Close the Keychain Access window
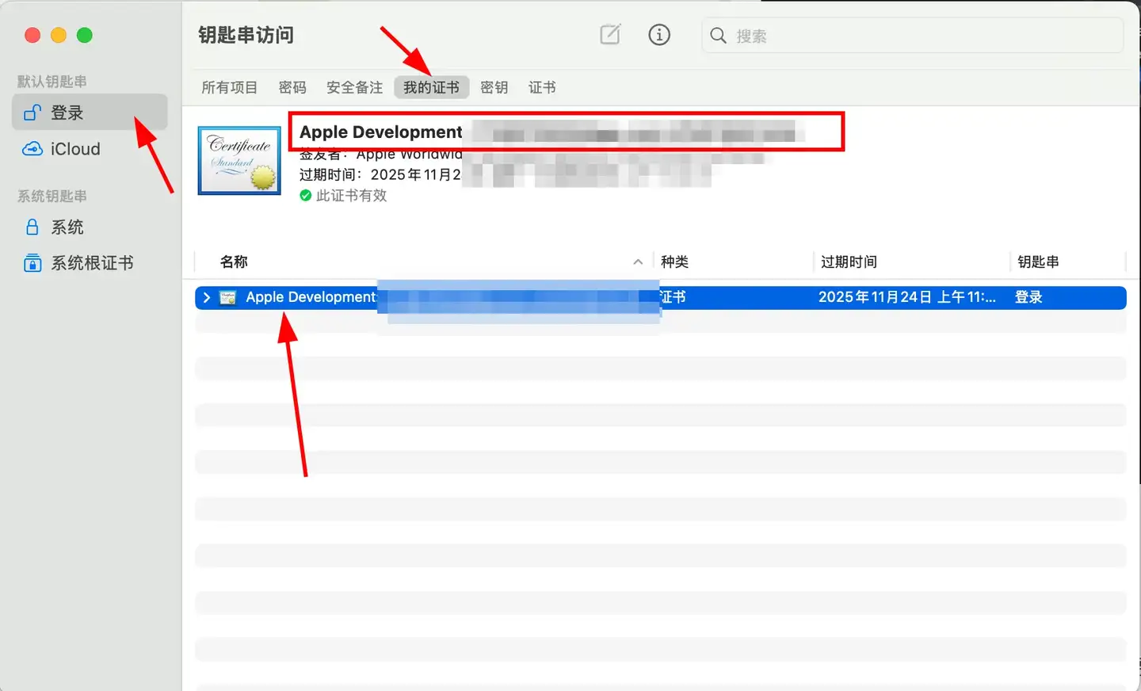Image resolution: width=1141 pixels, height=691 pixels. (x=32, y=35)
